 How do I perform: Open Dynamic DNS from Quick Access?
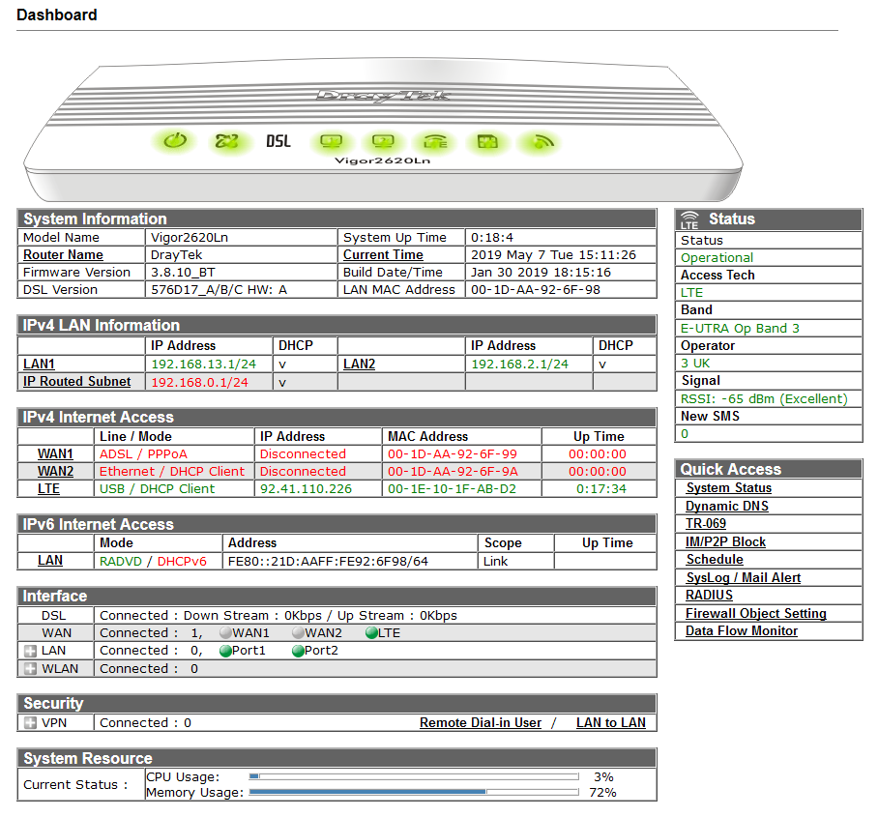point(727,507)
